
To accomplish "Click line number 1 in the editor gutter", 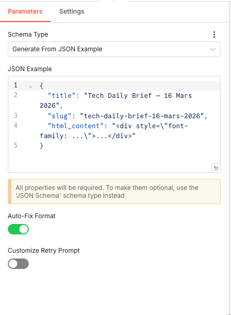I will click(16, 85).
